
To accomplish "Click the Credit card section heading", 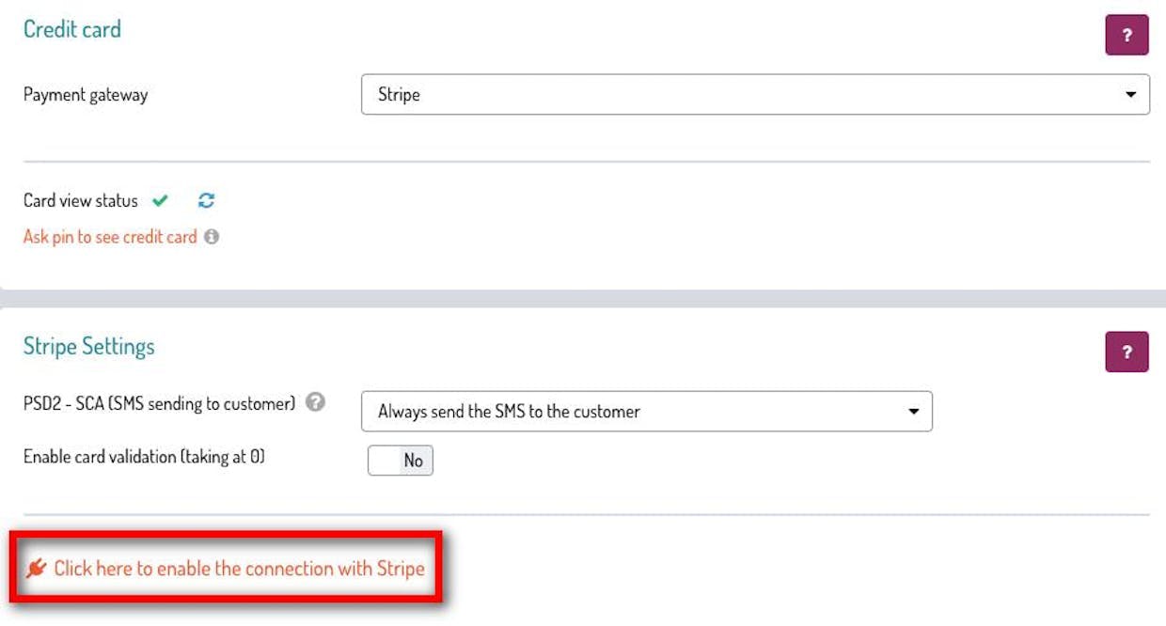I will point(72,29).
